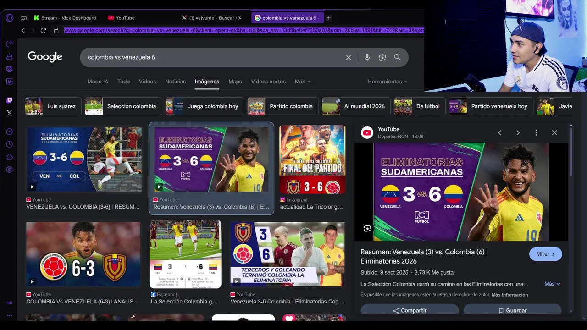The image size is (587, 330).
Task: Select the Luis suárez suggestion chip
Action: click(x=53, y=106)
